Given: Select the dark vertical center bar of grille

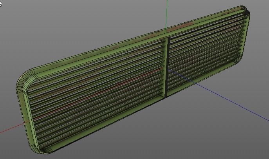Looking at the screenshot, I should click(167, 67).
